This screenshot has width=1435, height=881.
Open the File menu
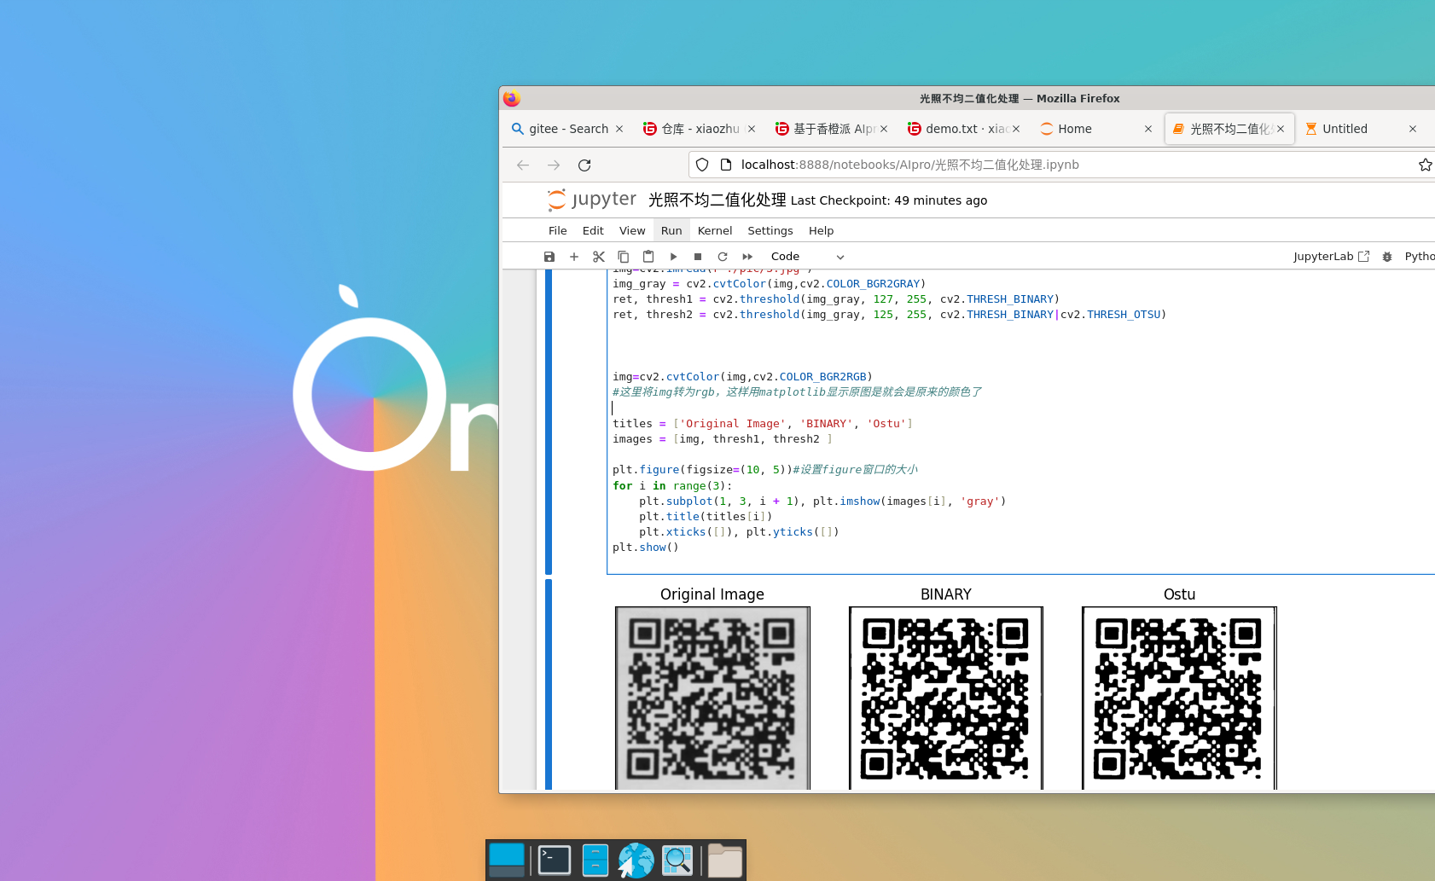[558, 231]
